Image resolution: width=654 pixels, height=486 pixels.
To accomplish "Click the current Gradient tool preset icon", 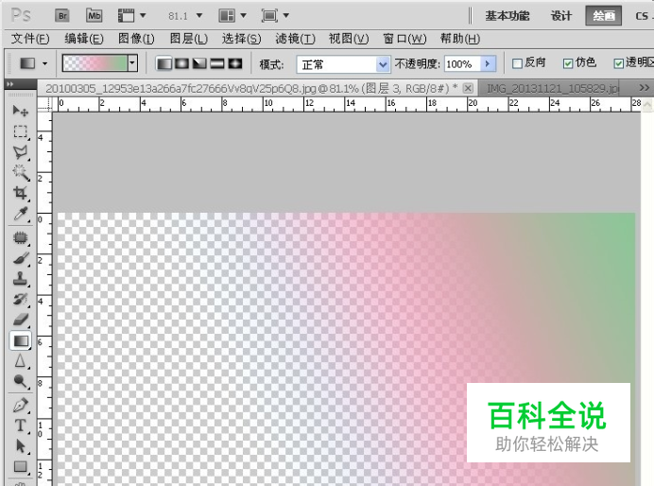I will [28, 64].
